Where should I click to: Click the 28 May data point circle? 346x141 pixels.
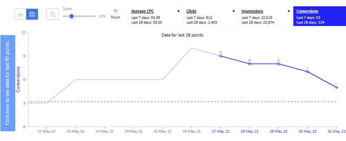click(249, 64)
